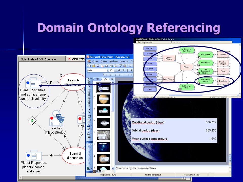Click the Line Style icon in drawing toolbar
The image size is (243, 182).
click(x=89, y=137)
